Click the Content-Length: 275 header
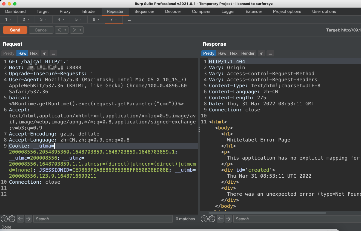Image resolution: width=361 pixels, height=231 pixels. click(237, 98)
